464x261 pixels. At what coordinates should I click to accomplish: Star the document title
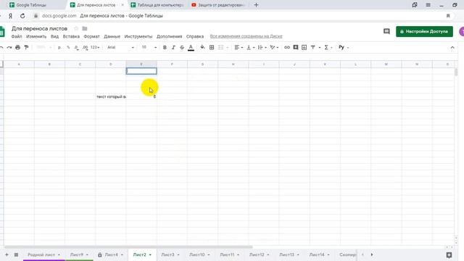(x=76, y=28)
